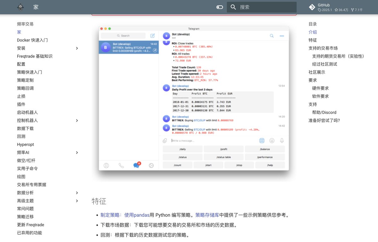
Task: Expand the 控制机器人 sidebar section
Action: (x=77, y=120)
